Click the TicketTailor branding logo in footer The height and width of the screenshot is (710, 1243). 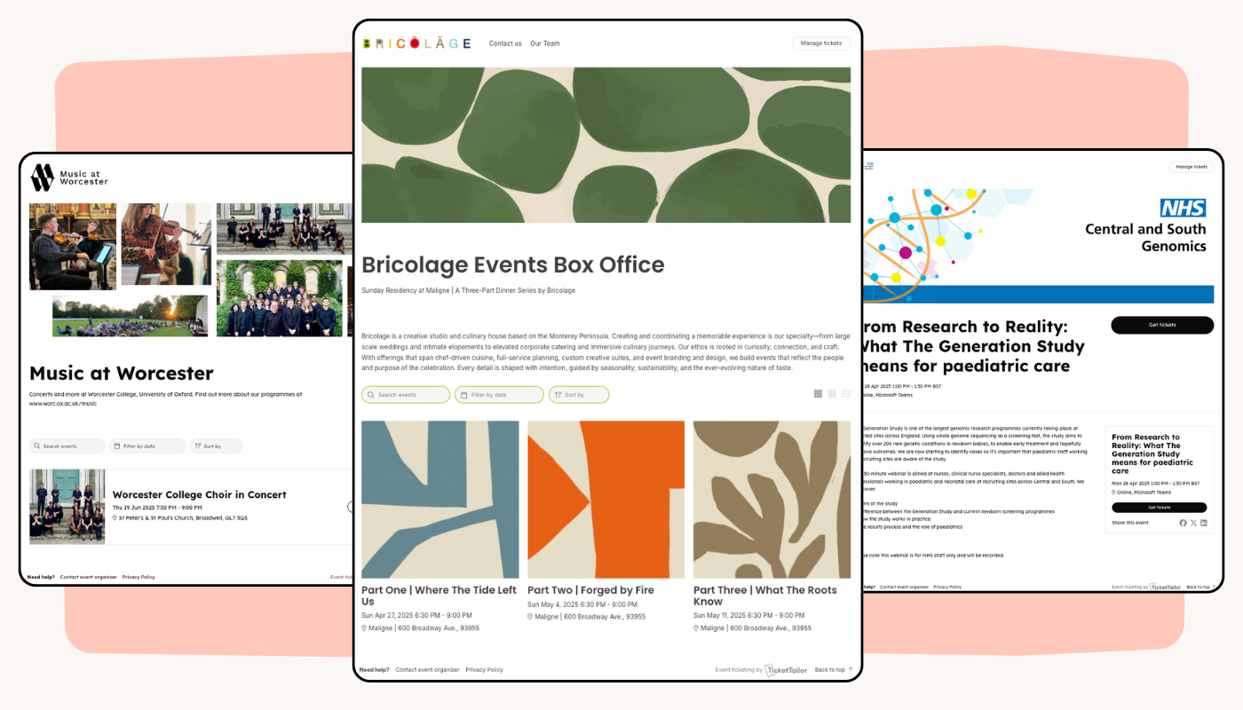point(785,669)
